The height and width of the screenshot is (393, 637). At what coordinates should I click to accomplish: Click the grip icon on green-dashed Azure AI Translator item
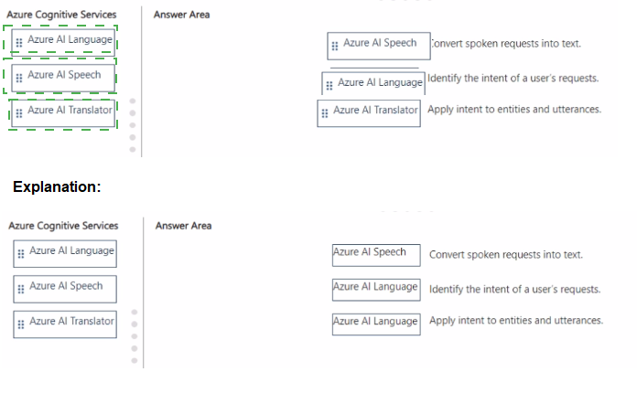(19, 113)
